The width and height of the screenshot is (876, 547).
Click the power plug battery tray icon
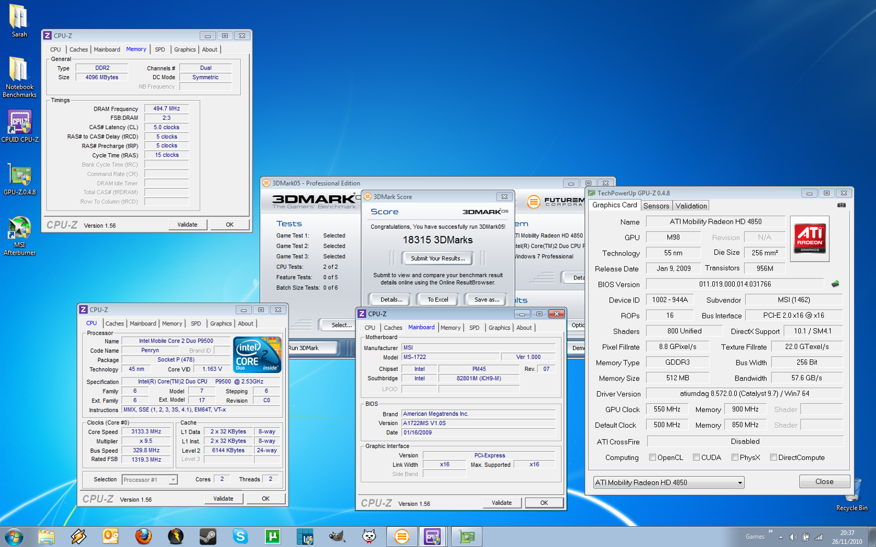pos(805,537)
